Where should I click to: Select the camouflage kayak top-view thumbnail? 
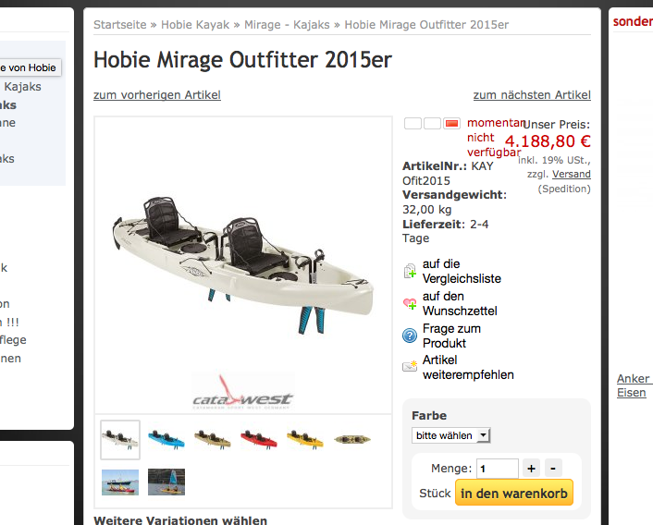(x=351, y=439)
